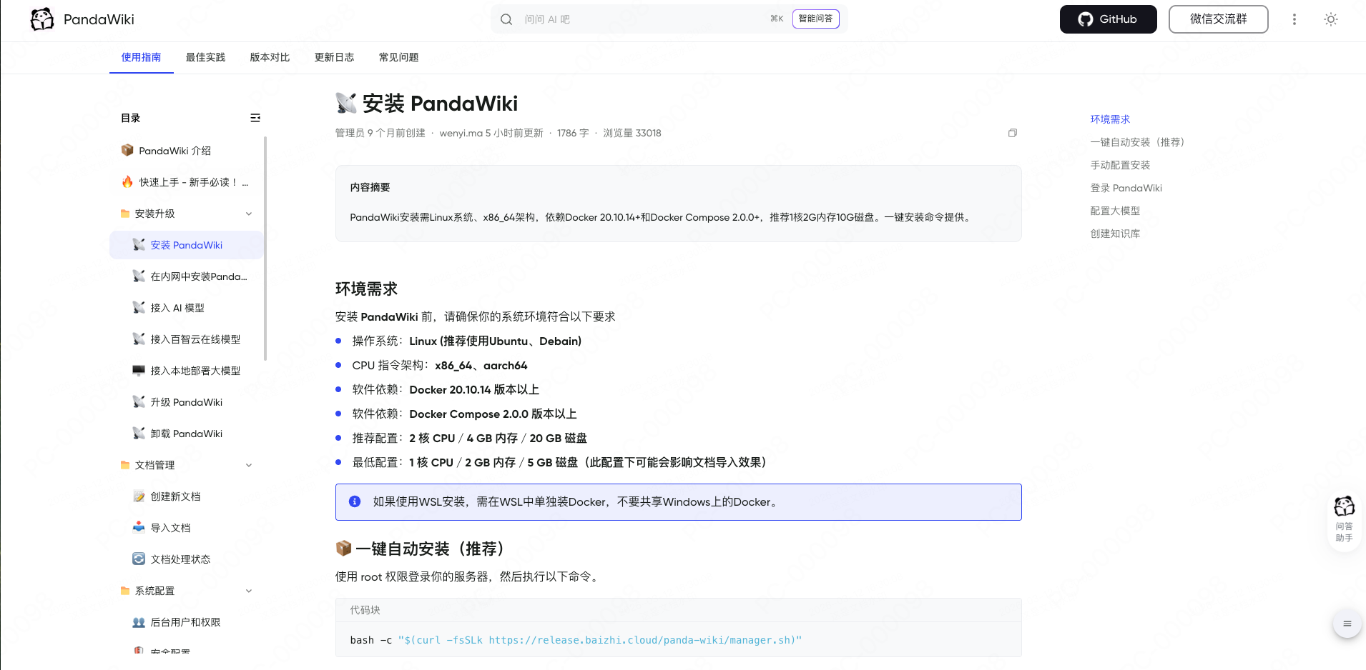
Task: Click the satellite icon beside 接入百智云在线模型
Action: 139,339
